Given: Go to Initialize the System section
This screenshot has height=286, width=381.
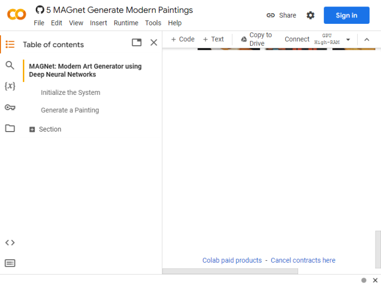Looking at the screenshot, I should click(70, 92).
